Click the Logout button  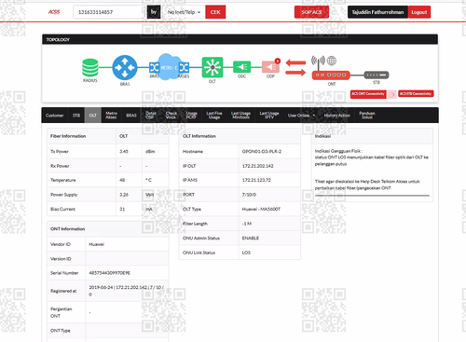pyautogui.click(x=419, y=12)
